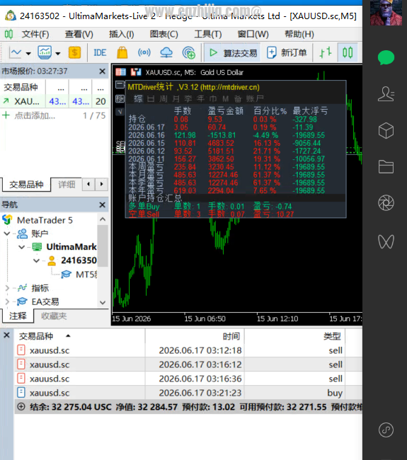
Task: Open the 查看(V) menu
Action: pyautogui.click(x=79, y=35)
